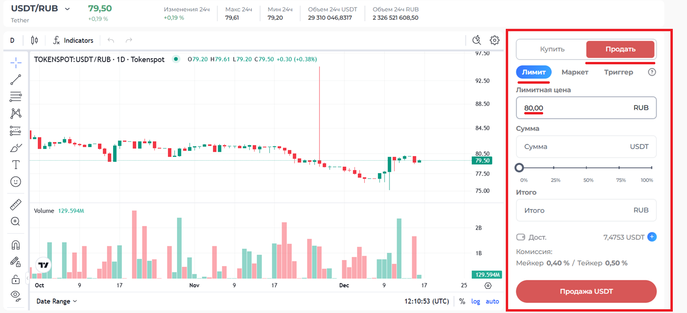Open the emoji icons tool
This screenshot has width=687, height=313.
(x=16, y=182)
